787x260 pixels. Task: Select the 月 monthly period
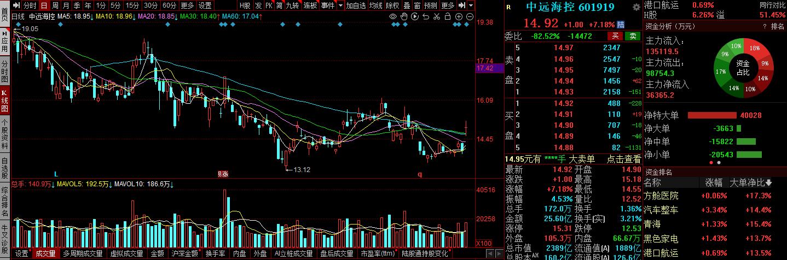(x=66, y=5)
